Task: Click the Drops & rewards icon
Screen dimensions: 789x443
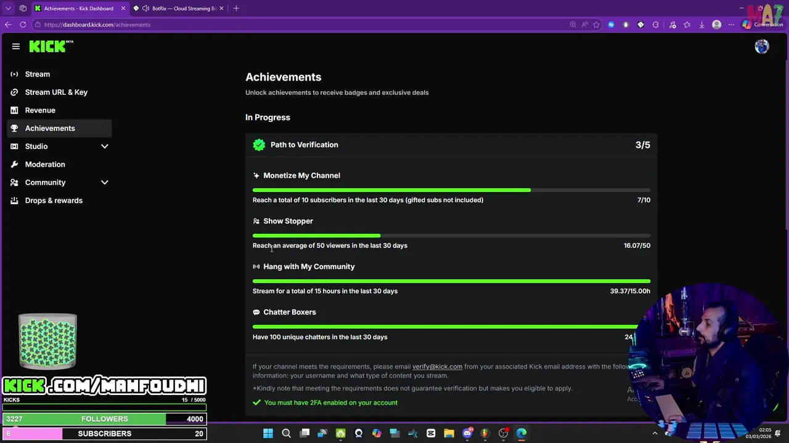Action: (x=14, y=201)
